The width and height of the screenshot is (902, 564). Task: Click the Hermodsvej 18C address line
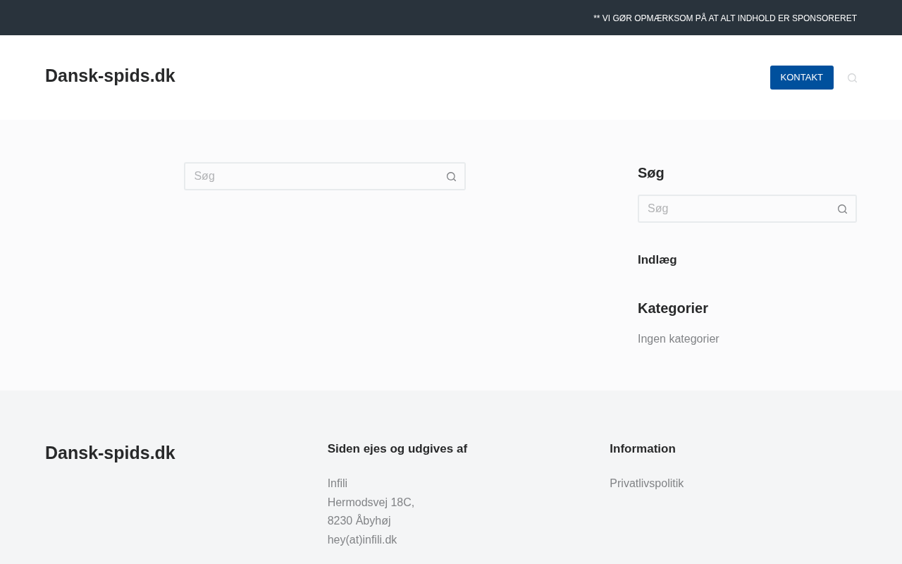[371, 503]
